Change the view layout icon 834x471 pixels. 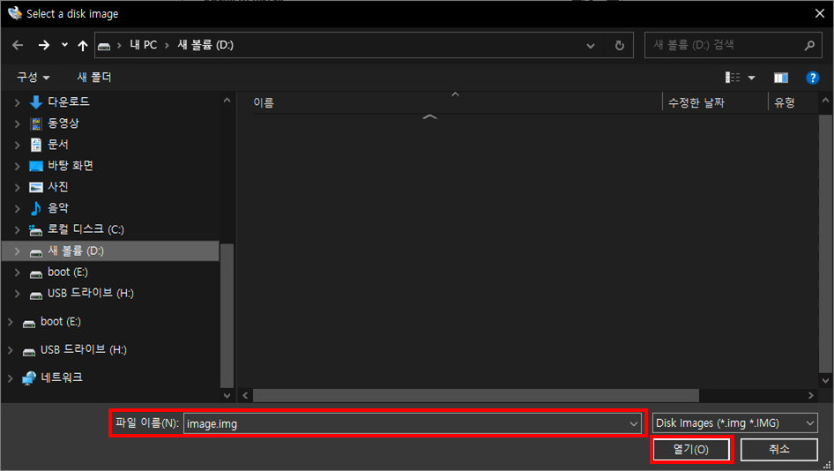[x=733, y=78]
